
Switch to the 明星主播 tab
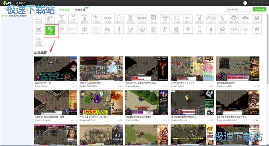[80, 10]
